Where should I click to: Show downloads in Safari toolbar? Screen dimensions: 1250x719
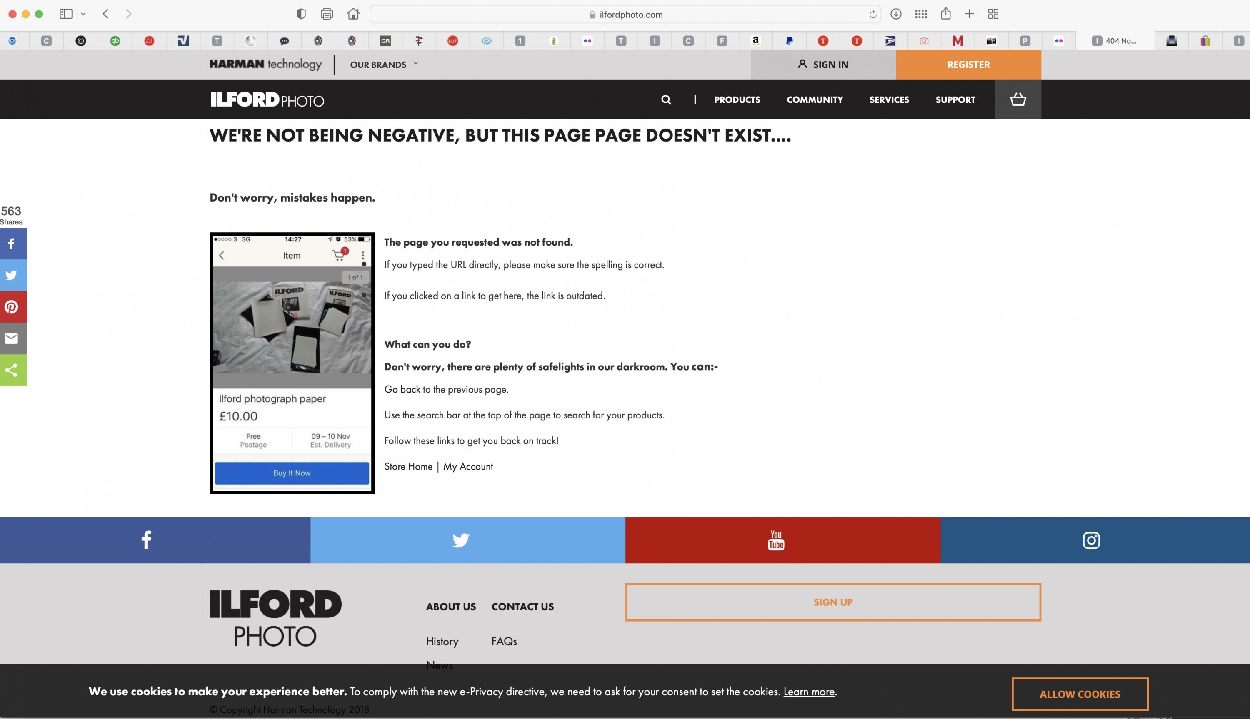pyautogui.click(x=896, y=14)
